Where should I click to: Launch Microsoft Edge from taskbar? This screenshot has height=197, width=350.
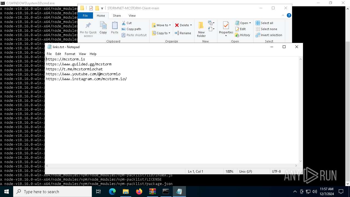pyautogui.click(x=112, y=192)
